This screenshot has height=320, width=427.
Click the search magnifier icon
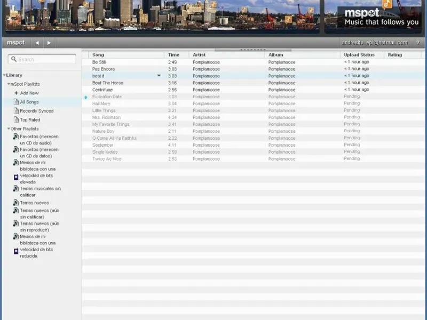(x=14, y=59)
